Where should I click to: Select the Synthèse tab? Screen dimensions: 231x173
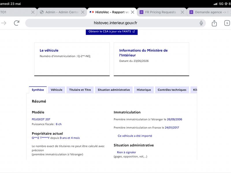38,90
